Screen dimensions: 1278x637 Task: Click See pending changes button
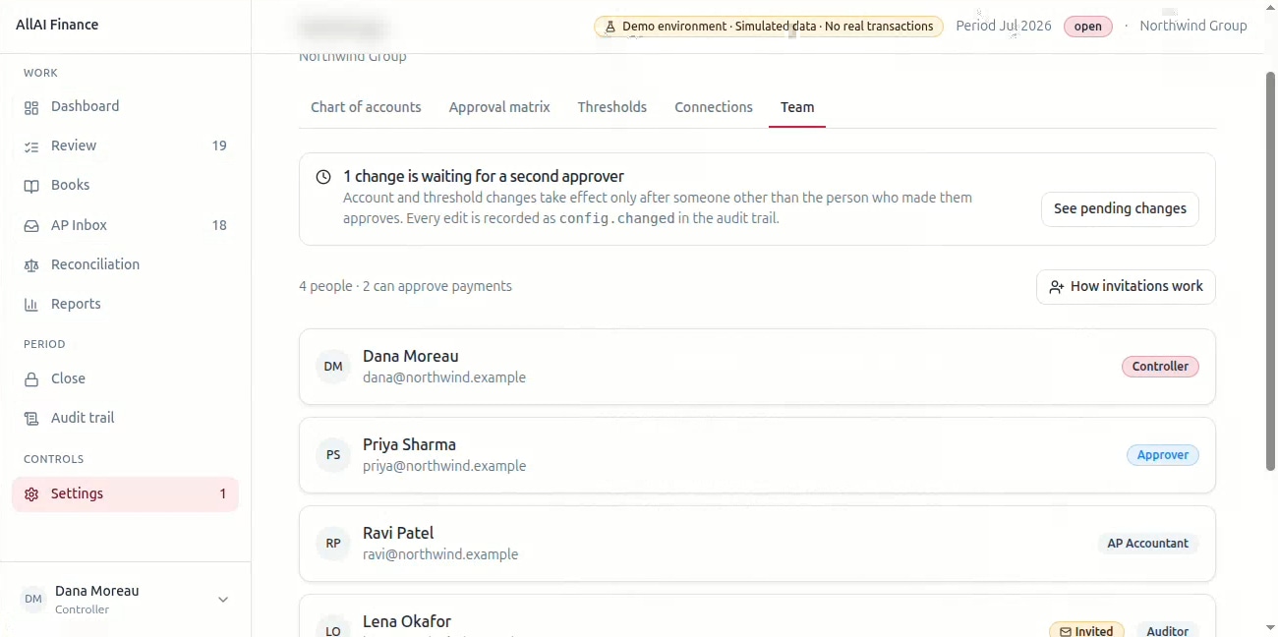[x=1120, y=208]
